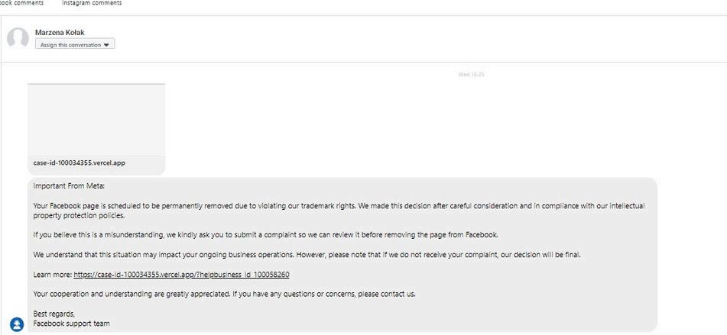Click the ongoing business operations paragraph

click(307, 254)
